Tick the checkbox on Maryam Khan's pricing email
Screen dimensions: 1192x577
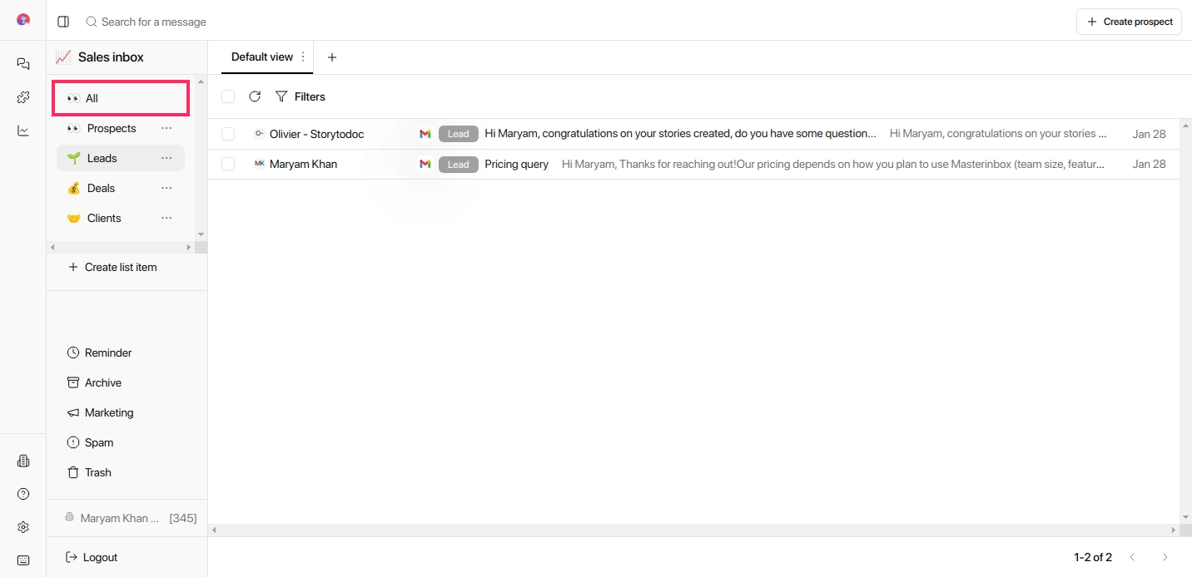pos(228,164)
